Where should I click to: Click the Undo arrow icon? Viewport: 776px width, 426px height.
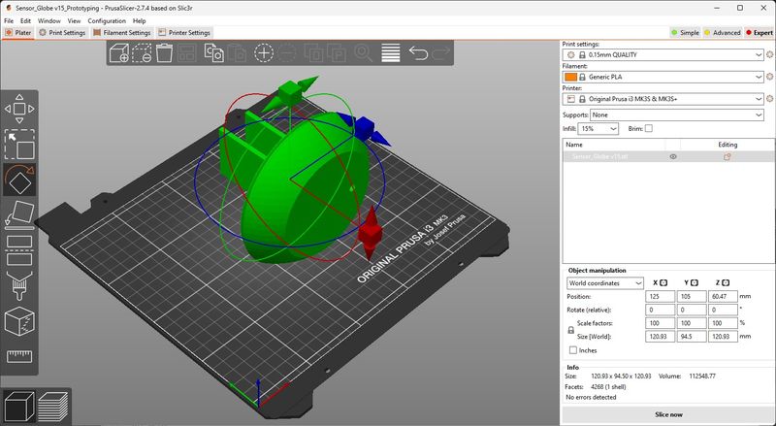418,53
